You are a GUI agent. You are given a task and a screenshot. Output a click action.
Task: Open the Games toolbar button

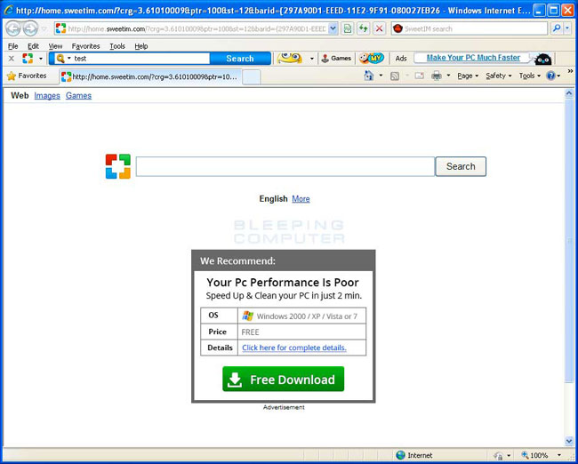pyautogui.click(x=336, y=59)
